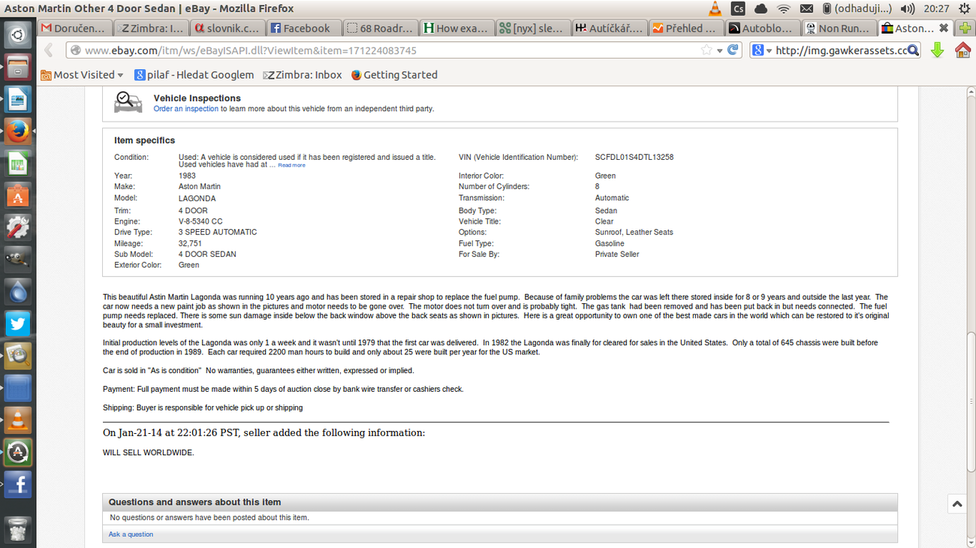Image resolution: width=976 pixels, height=548 pixels.
Task: Bookmark this page with the star
Action: tap(706, 50)
